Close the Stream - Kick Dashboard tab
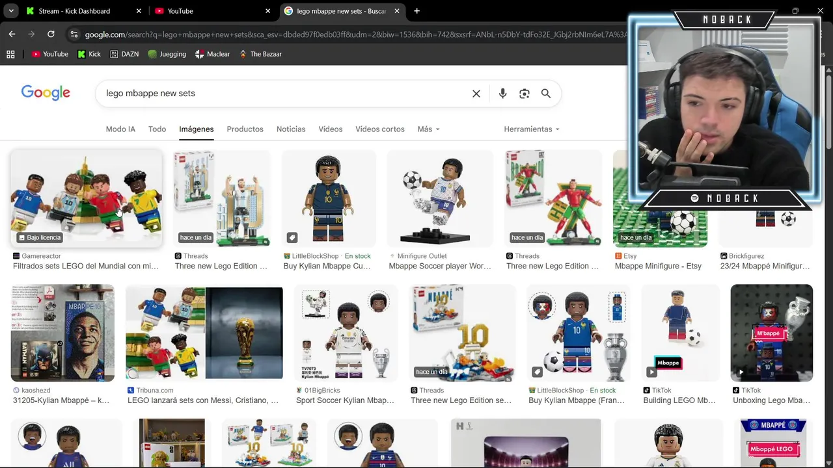The width and height of the screenshot is (833, 468). pyautogui.click(x=139, y=11)
